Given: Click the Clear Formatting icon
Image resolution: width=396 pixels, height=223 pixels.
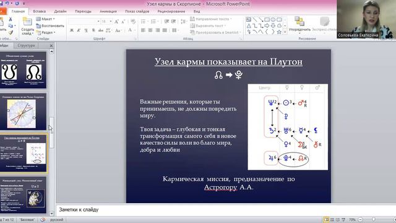Looking at the screenshot, I should click(133, 22).
